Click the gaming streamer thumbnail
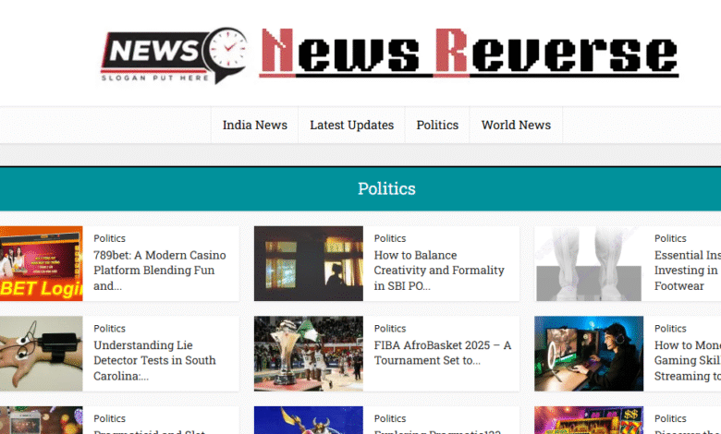Viewport: 721px width, 434px height. click(588, 354)
